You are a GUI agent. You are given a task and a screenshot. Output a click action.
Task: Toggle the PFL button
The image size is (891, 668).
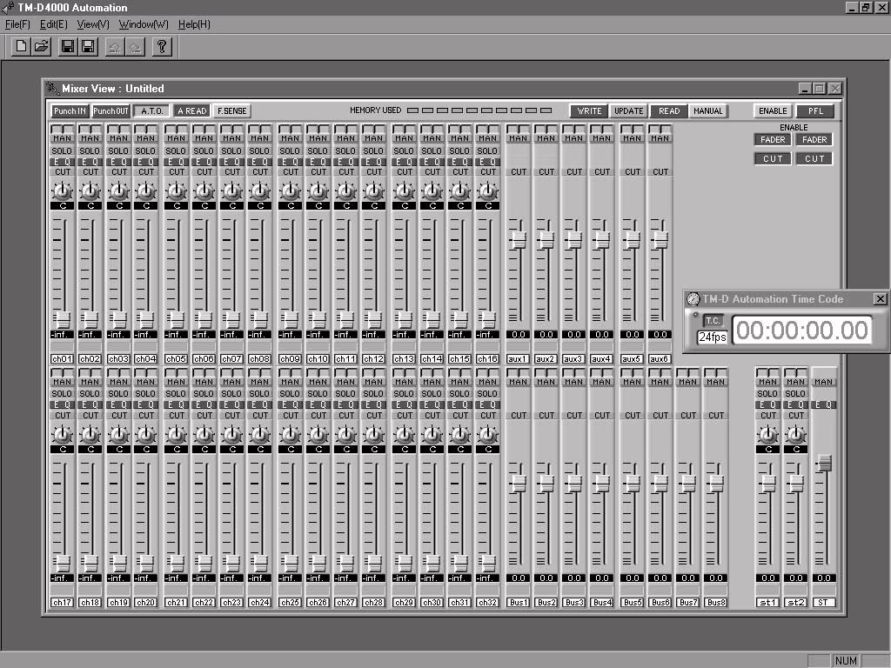tap(815, 110)
